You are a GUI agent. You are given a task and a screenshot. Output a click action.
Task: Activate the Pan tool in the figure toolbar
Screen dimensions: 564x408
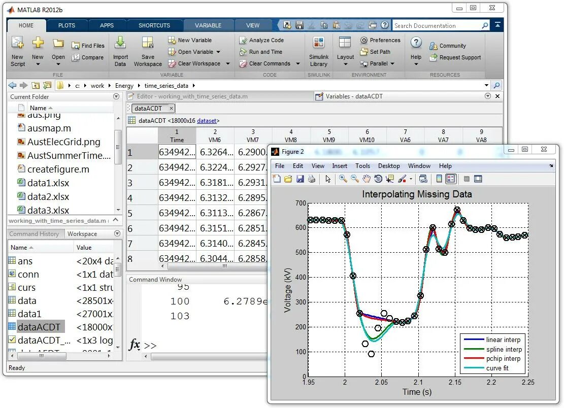pos(366,179)
